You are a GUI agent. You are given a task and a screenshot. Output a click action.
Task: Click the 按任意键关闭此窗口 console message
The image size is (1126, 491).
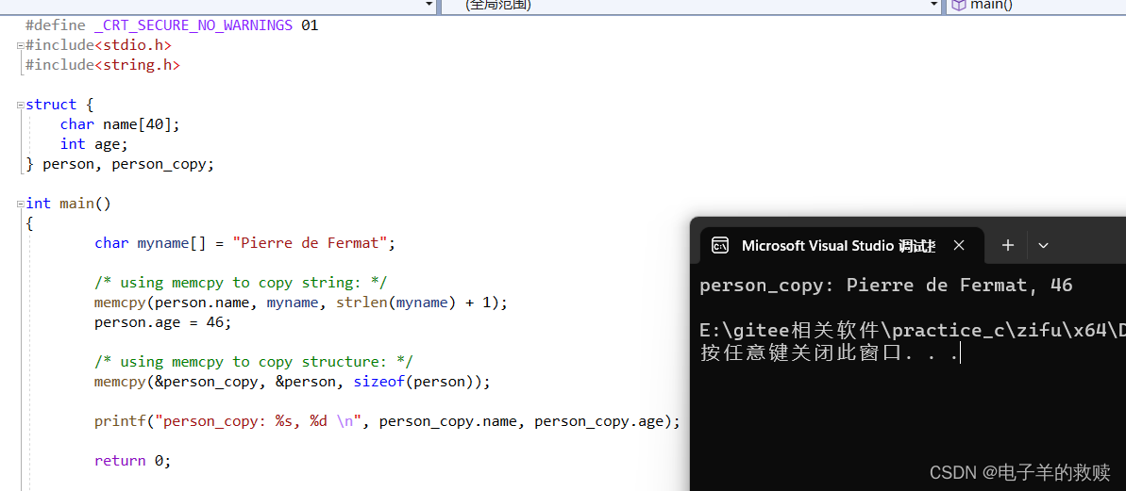(x=829, y=353)
